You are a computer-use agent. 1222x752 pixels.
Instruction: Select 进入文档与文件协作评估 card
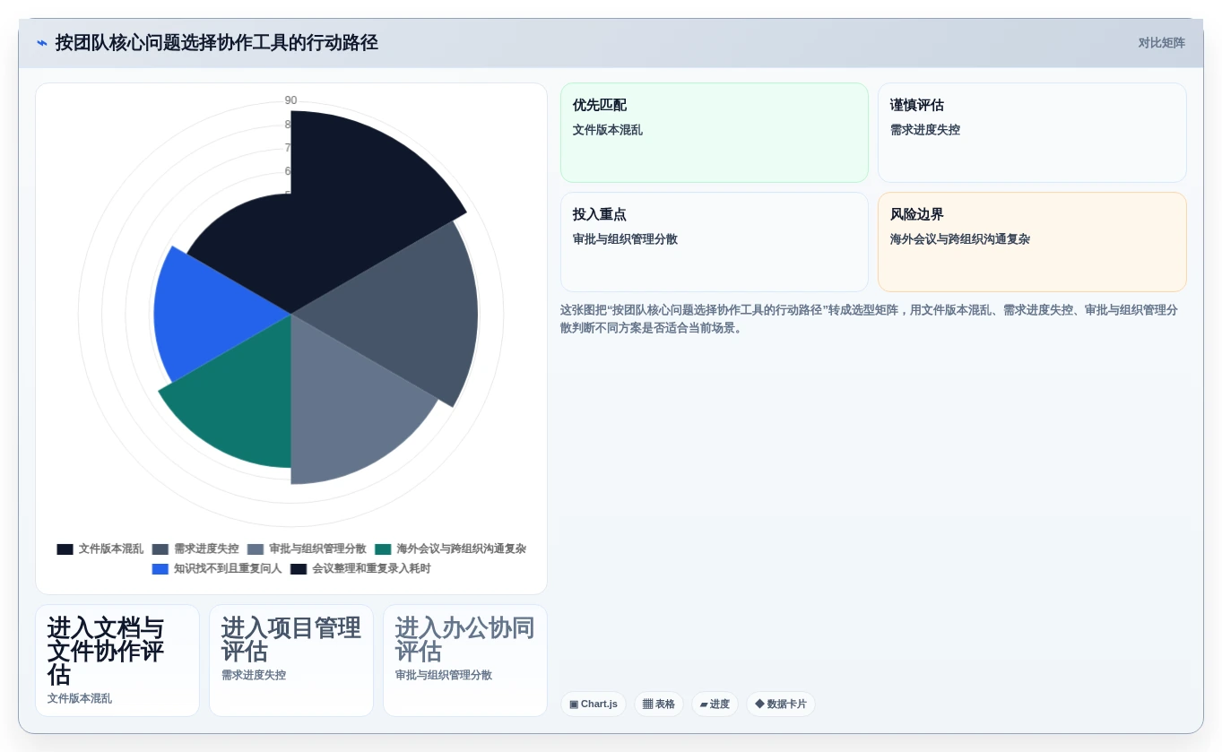[117, 661]
